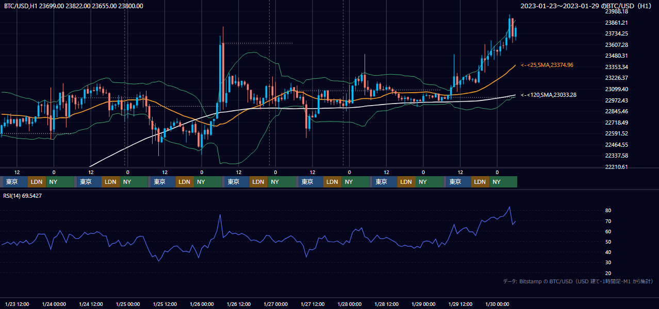659x309 pixels.
Task: Select time label 1/30 00:00
Action: [497, 304]
